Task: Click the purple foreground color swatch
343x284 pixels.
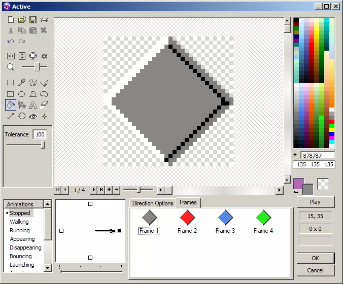Action: [x=298, y=184]
